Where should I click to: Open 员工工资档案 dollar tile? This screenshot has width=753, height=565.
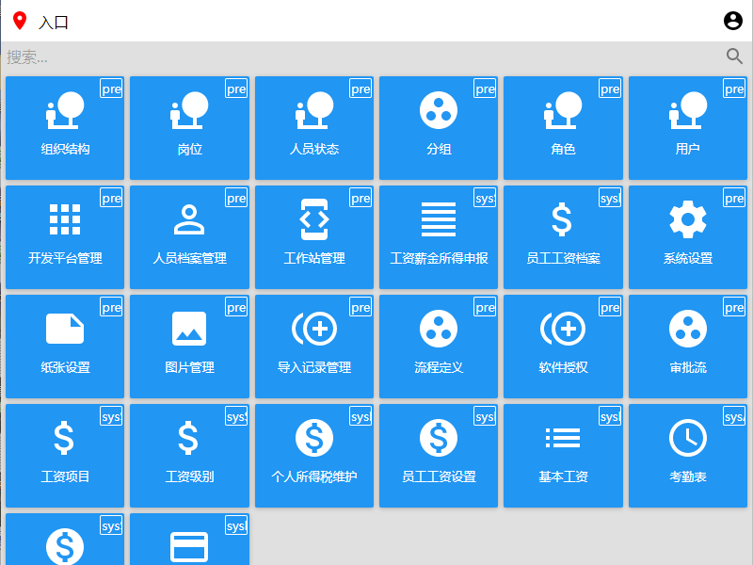click(563, 237)
